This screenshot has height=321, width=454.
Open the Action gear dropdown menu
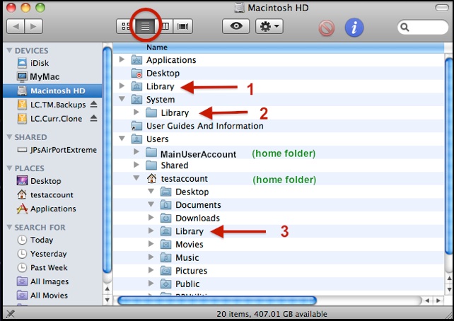point(269,27)
